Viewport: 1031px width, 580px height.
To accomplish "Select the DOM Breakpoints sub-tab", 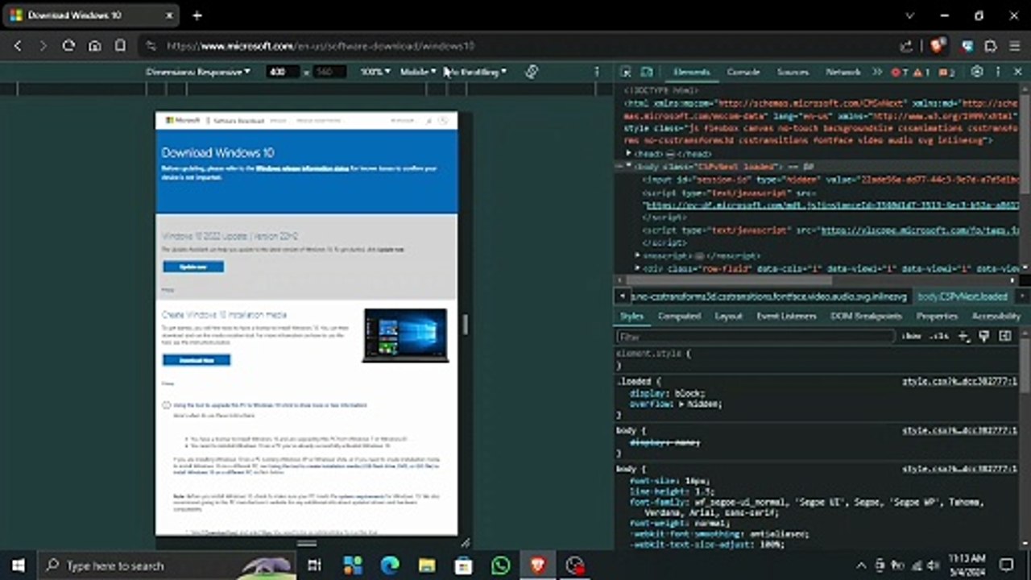I will pos(866,316).
